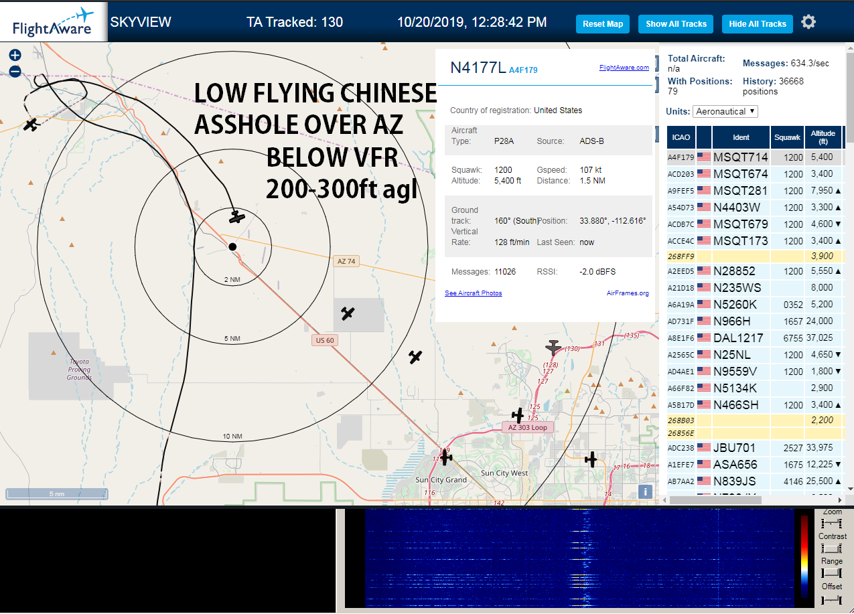
Task: Select the N25NL aircraft row
Action: coord(755,355)
